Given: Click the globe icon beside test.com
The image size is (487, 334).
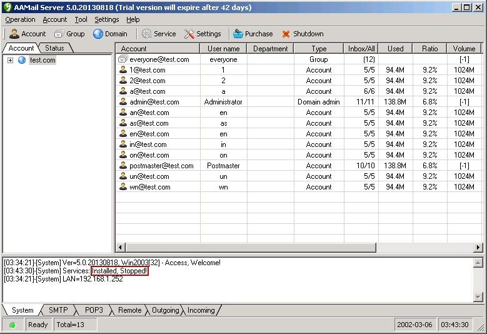Looking at the screenshot, I should pyautogui.click(x=22, y=60).
